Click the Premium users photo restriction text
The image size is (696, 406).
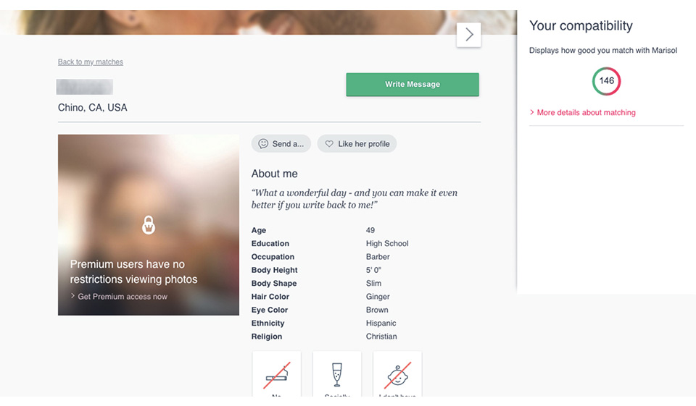(133, 272)
